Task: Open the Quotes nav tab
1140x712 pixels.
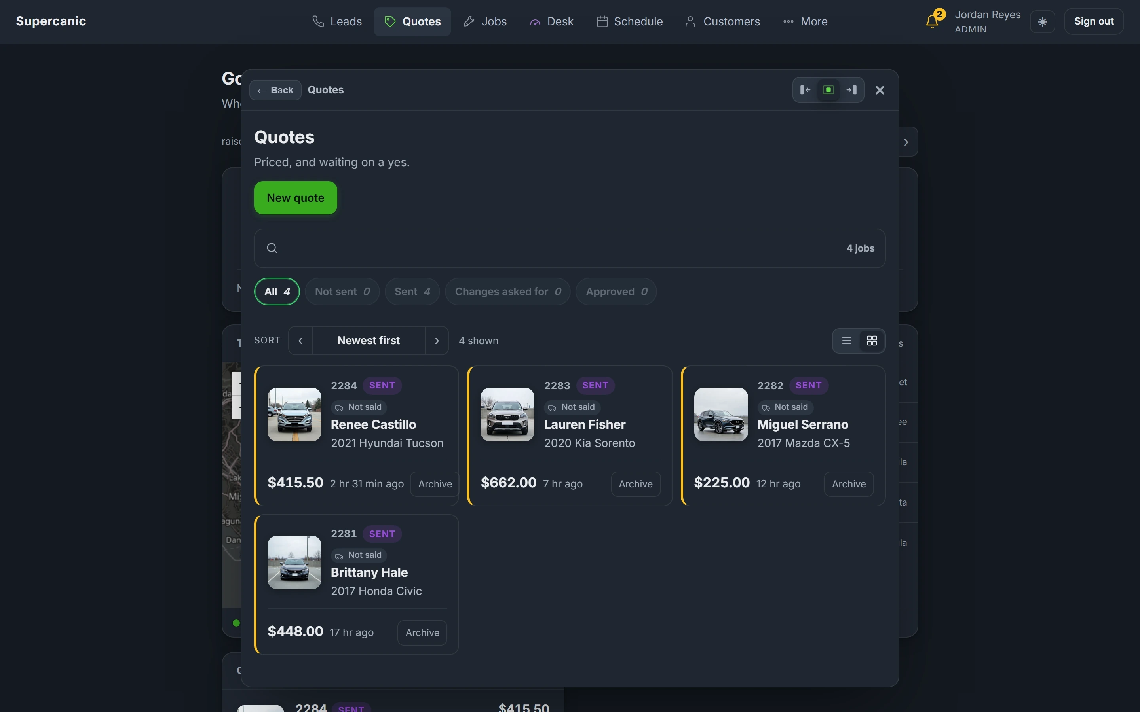Action: click(412, 22)
